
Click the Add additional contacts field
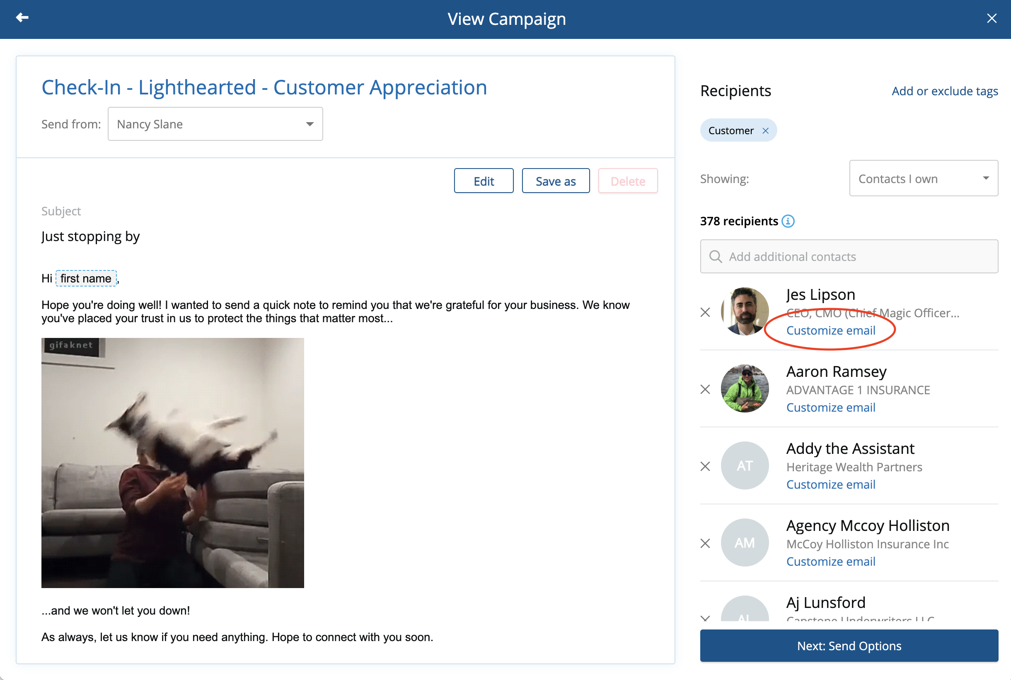click(x=849, y=257)
